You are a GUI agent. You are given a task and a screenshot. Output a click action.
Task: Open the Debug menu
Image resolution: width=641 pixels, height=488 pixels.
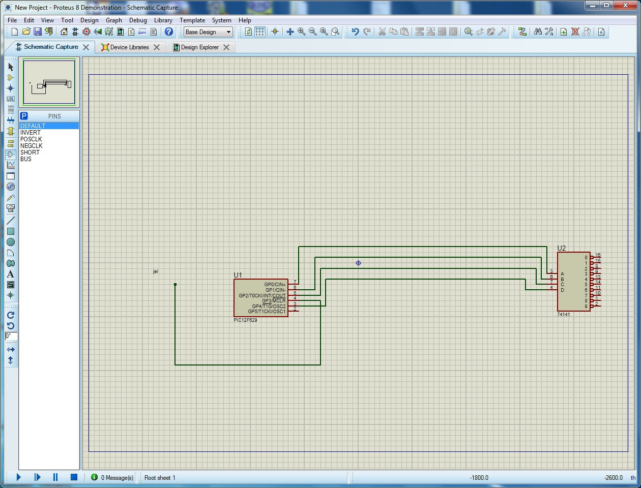(138, 20)
